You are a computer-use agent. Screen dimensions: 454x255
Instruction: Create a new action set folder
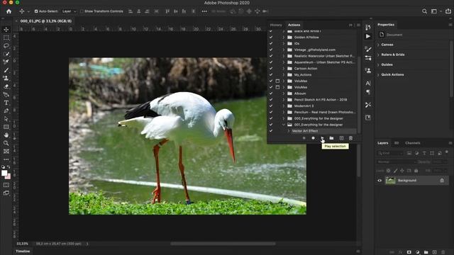[331, 138]
